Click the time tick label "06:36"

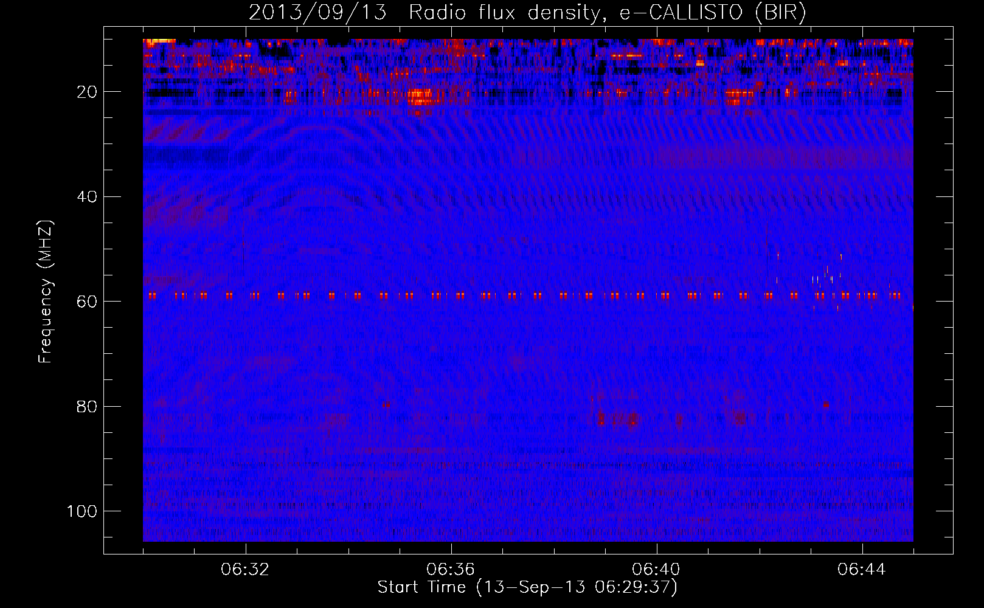(451, 570)
